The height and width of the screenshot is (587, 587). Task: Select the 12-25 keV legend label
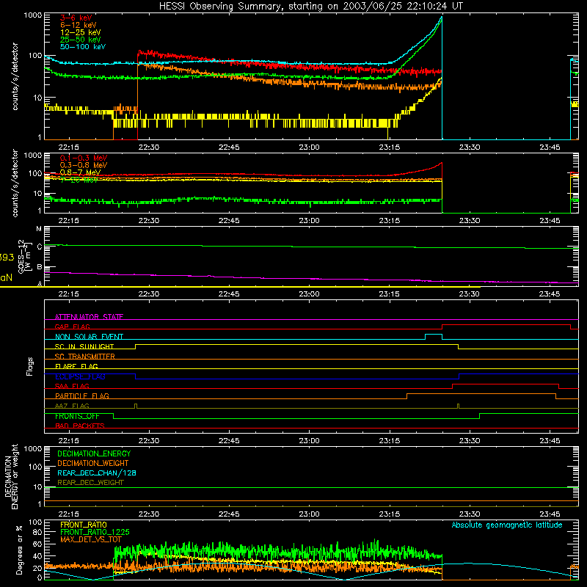[x=81, y=32]
